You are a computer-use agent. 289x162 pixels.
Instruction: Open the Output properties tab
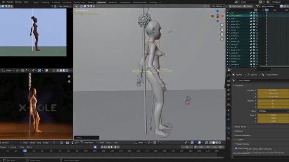228,85
